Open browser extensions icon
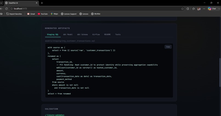 pyautogui.click(x=188, y=9)
